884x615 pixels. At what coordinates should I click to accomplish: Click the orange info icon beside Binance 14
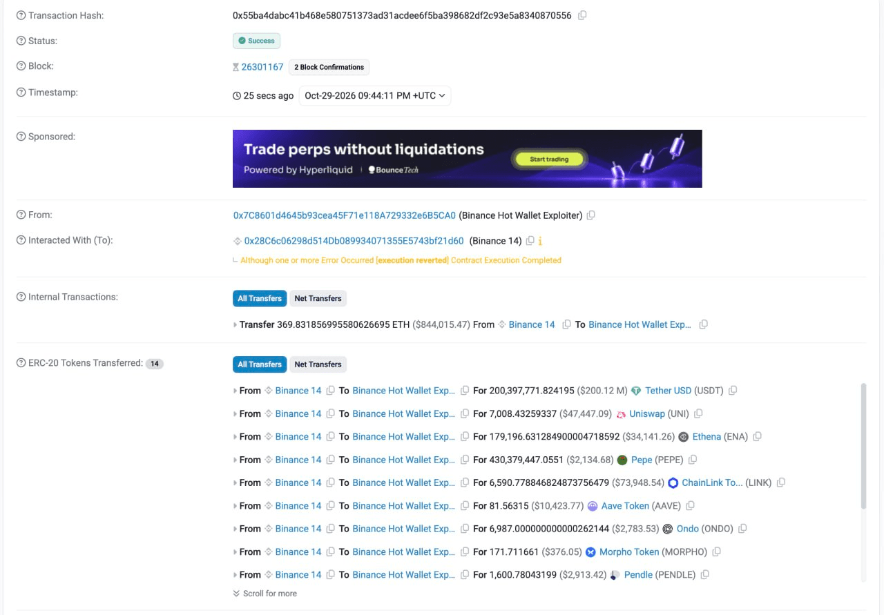[x=540, y=241]
